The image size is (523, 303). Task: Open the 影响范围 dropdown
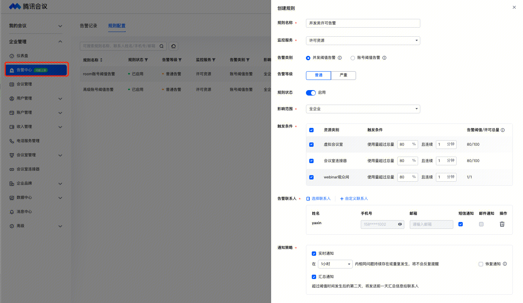(363, 109)
